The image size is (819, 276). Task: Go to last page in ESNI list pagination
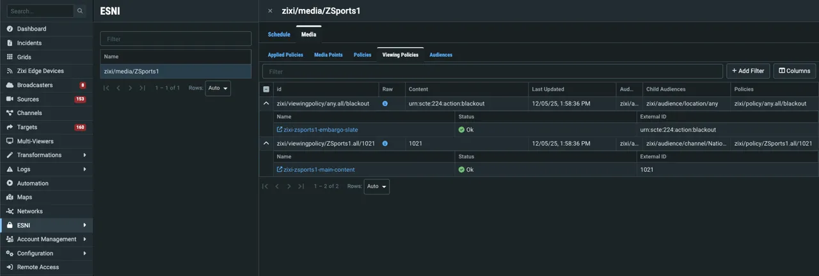click(x=142, y=88)
